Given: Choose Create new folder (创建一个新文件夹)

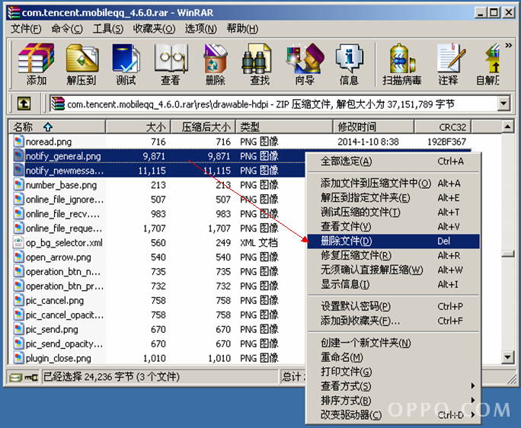Looking at the screenshot, I should point(393,343).
